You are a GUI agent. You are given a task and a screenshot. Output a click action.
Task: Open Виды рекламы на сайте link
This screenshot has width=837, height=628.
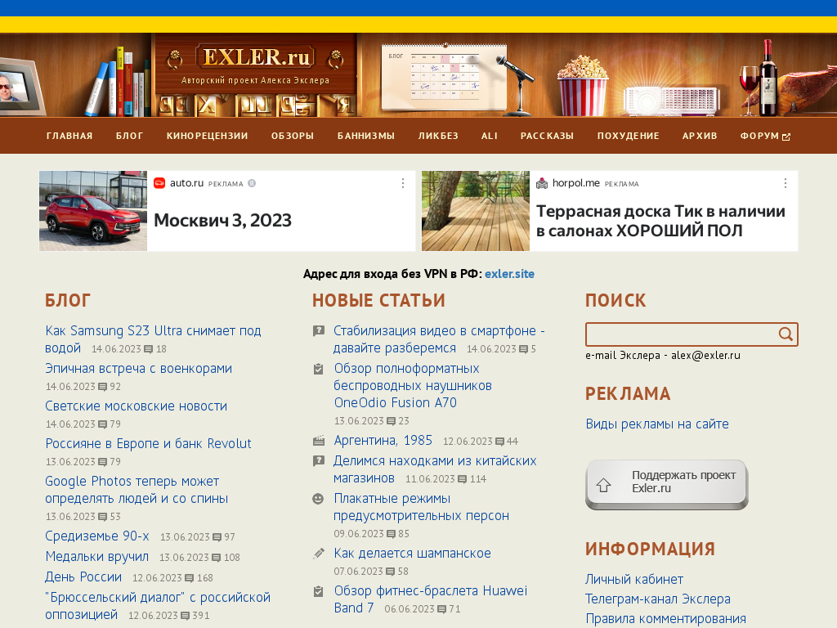657,424
